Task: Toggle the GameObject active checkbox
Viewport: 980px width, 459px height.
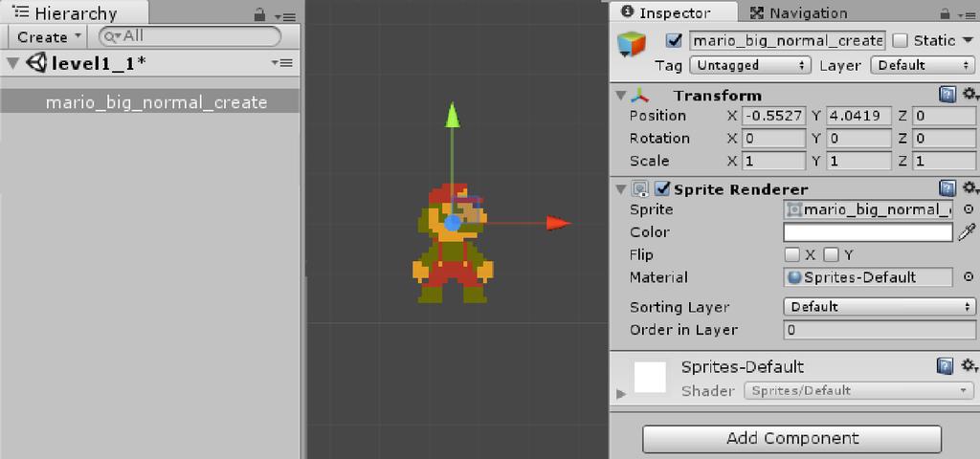Action: point(674,40)
